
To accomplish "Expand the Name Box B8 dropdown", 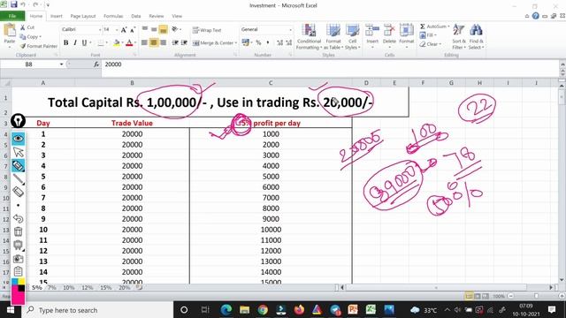I will click(61, 64).
